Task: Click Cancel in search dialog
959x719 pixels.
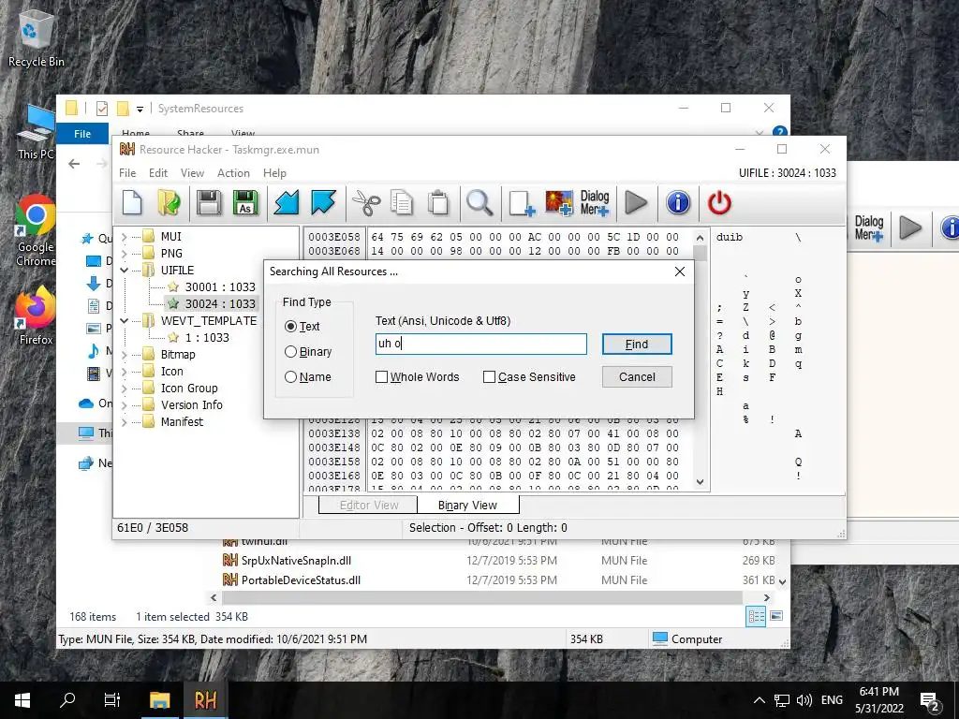Action: click(637, 376)
